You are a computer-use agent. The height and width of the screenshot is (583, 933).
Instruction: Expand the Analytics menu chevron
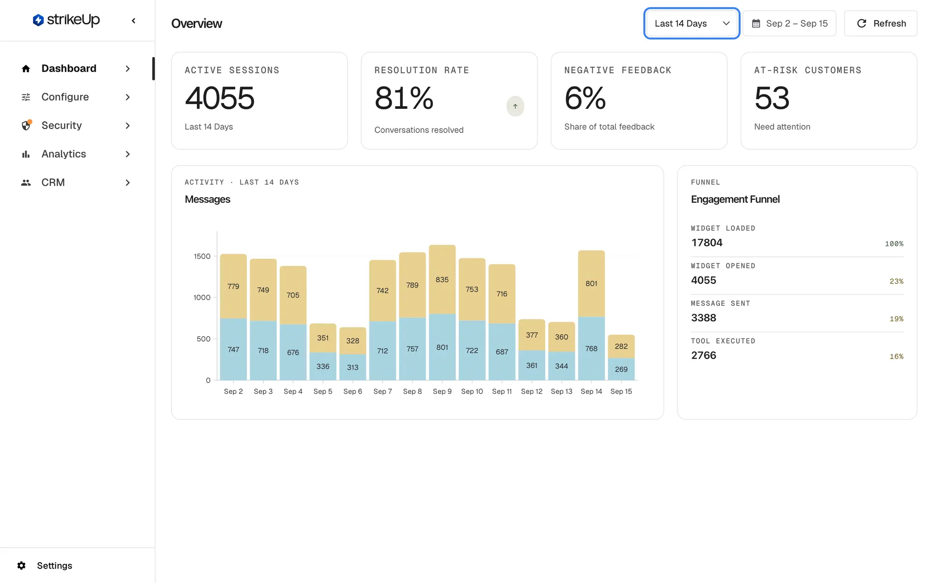[128, 154]
